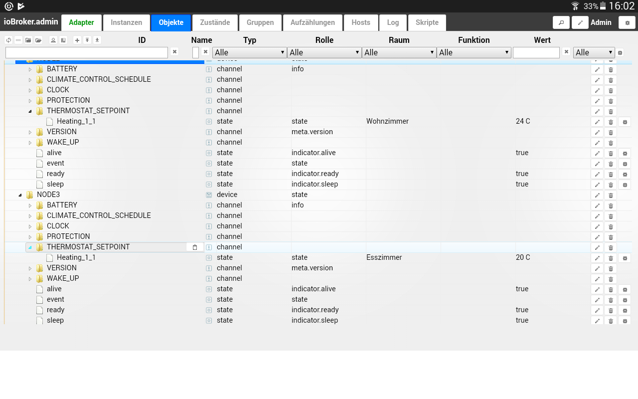
Task: Edit the highlighted THERMOSTAT_SETPOINT channel
Action: (597, 247)
